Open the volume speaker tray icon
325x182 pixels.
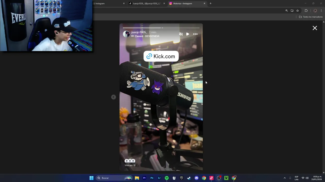tap(307, 178)
